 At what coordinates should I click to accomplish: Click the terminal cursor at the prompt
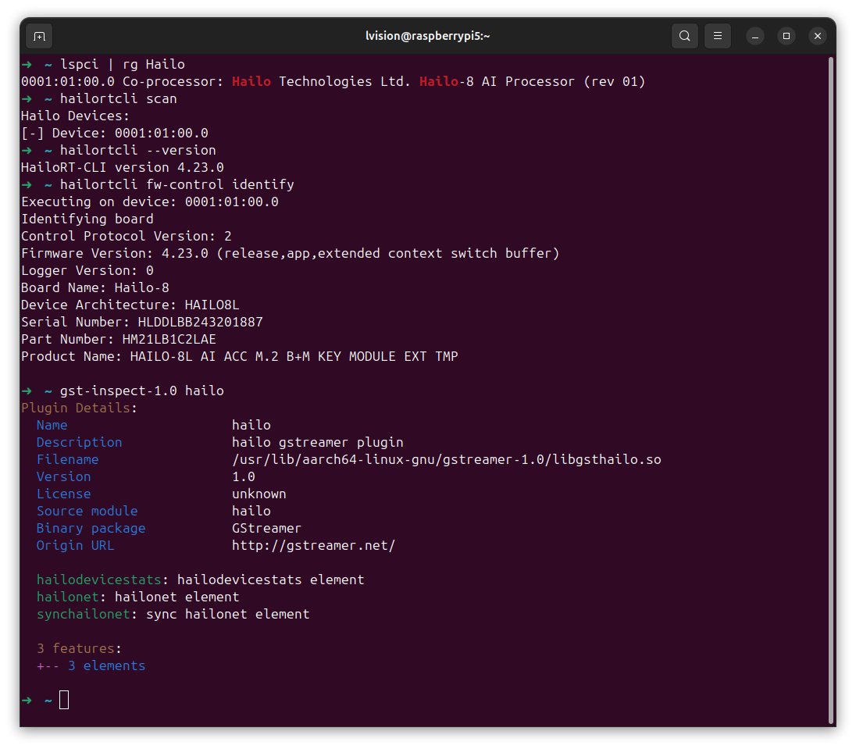coord(64,700)
